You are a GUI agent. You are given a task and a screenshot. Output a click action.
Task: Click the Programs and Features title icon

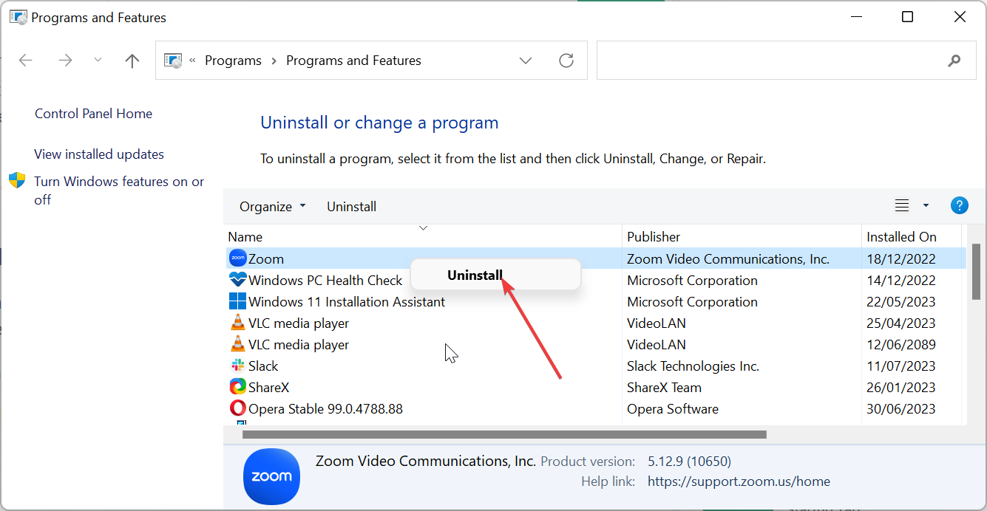point(18,17)
